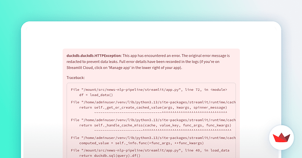This screenshot has height=158, width=302.
Task: Select the bold duckdb.duckdb.HTTPException error title
Action: coord(94,56)
